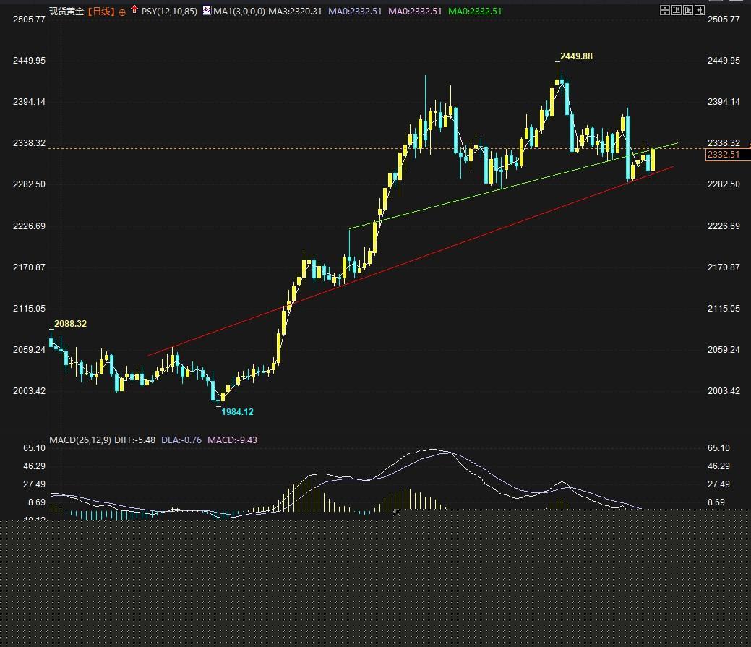
Task: Click the rightmost top-right chart toolbar icon
Action: point(700,10)
